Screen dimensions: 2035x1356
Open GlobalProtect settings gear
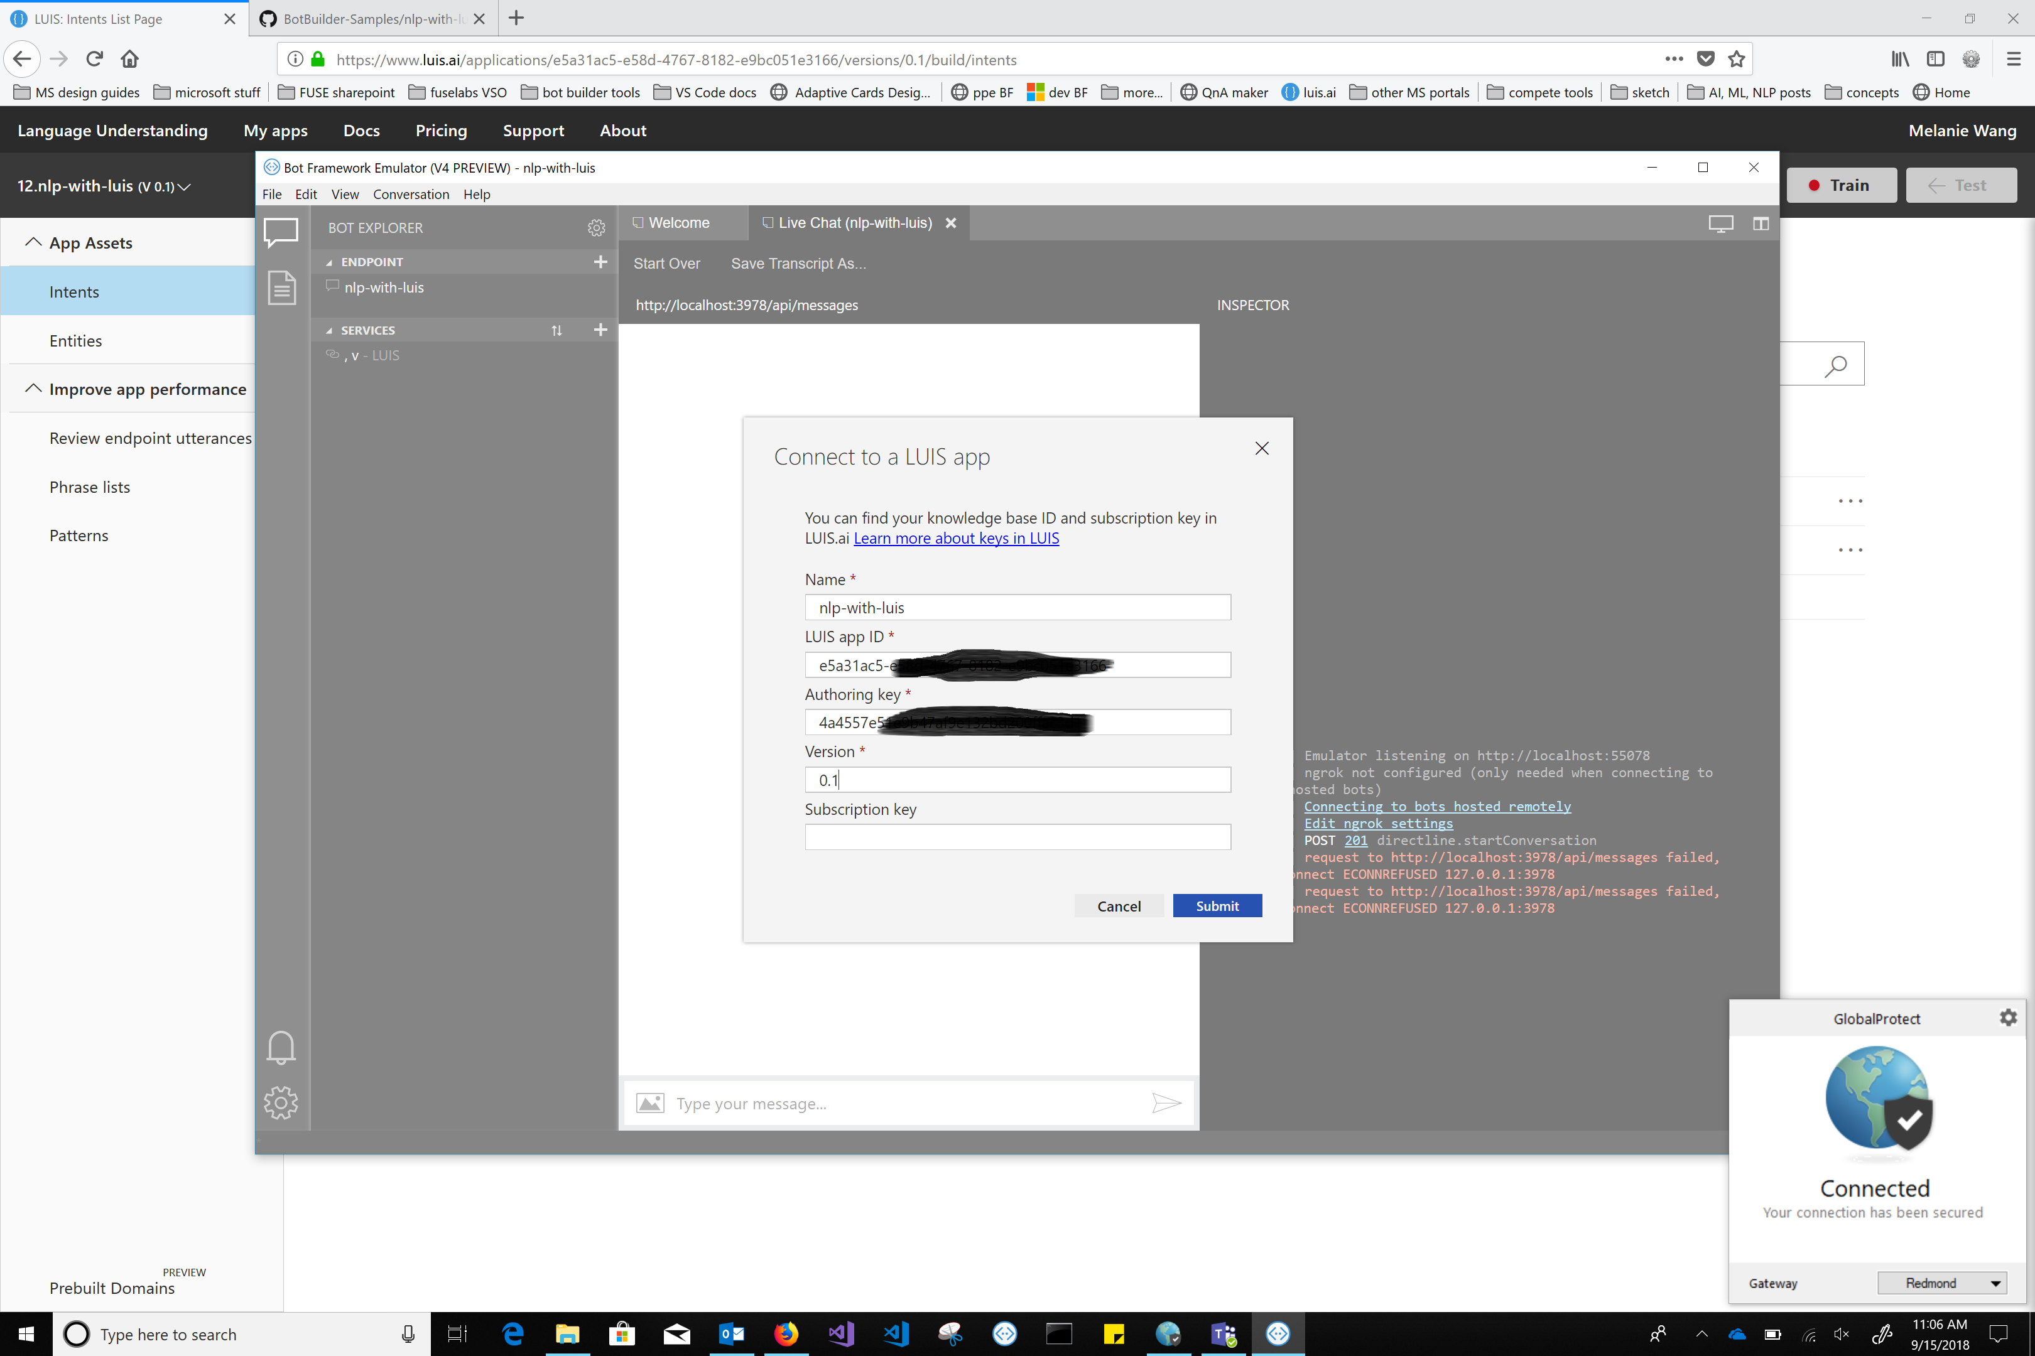tap(2008, 1018)
